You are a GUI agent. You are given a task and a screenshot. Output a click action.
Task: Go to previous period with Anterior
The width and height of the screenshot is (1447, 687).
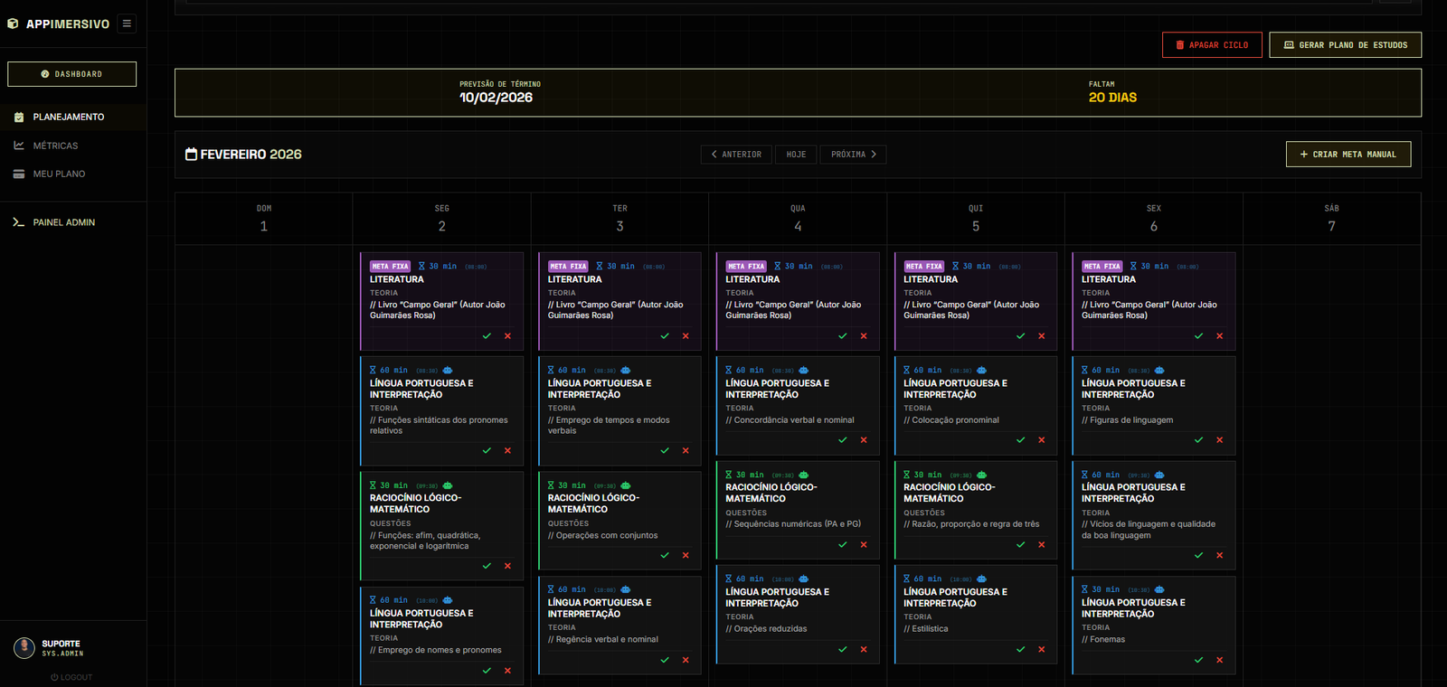click(x=736, y=155)
